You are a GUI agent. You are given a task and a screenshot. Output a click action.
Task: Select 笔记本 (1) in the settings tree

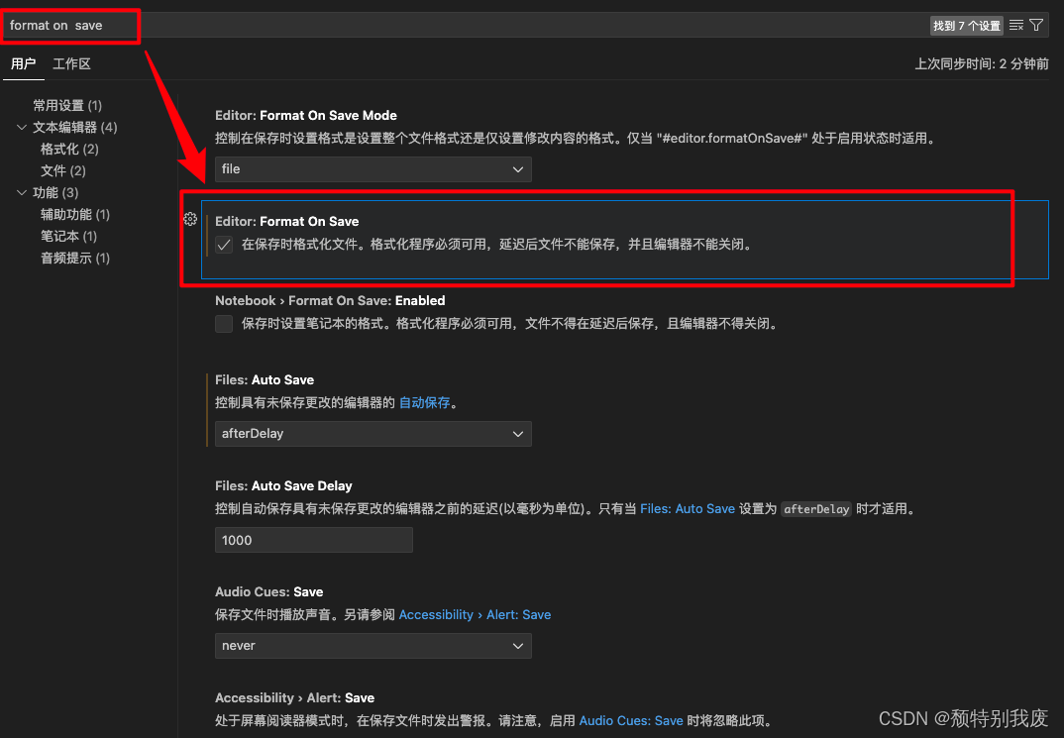[68, 236]
